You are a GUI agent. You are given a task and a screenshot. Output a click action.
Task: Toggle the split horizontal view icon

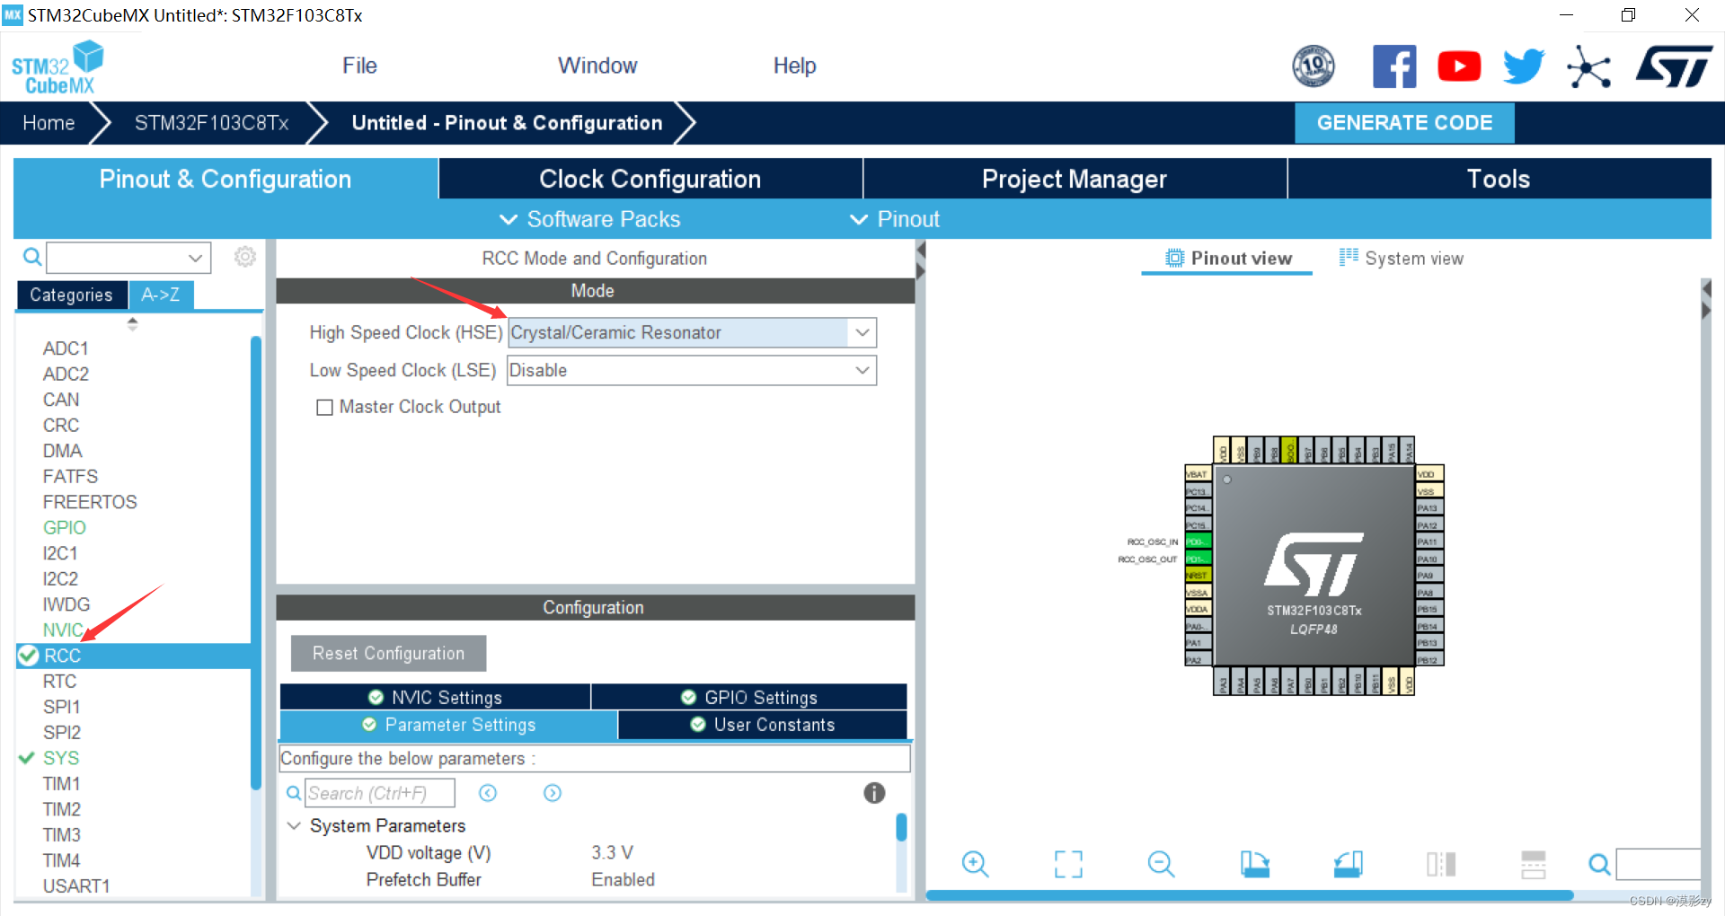1534,864
